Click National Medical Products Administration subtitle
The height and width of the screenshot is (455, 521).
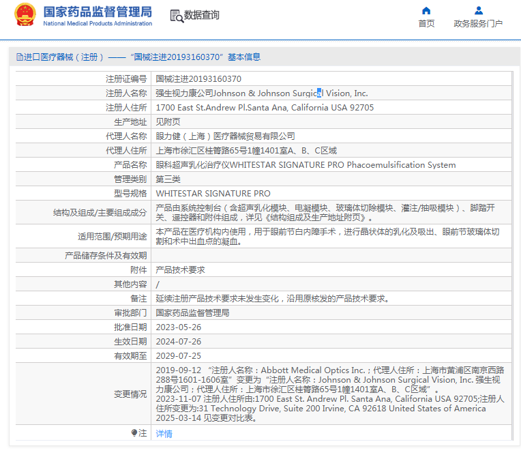tap(98, 24)
